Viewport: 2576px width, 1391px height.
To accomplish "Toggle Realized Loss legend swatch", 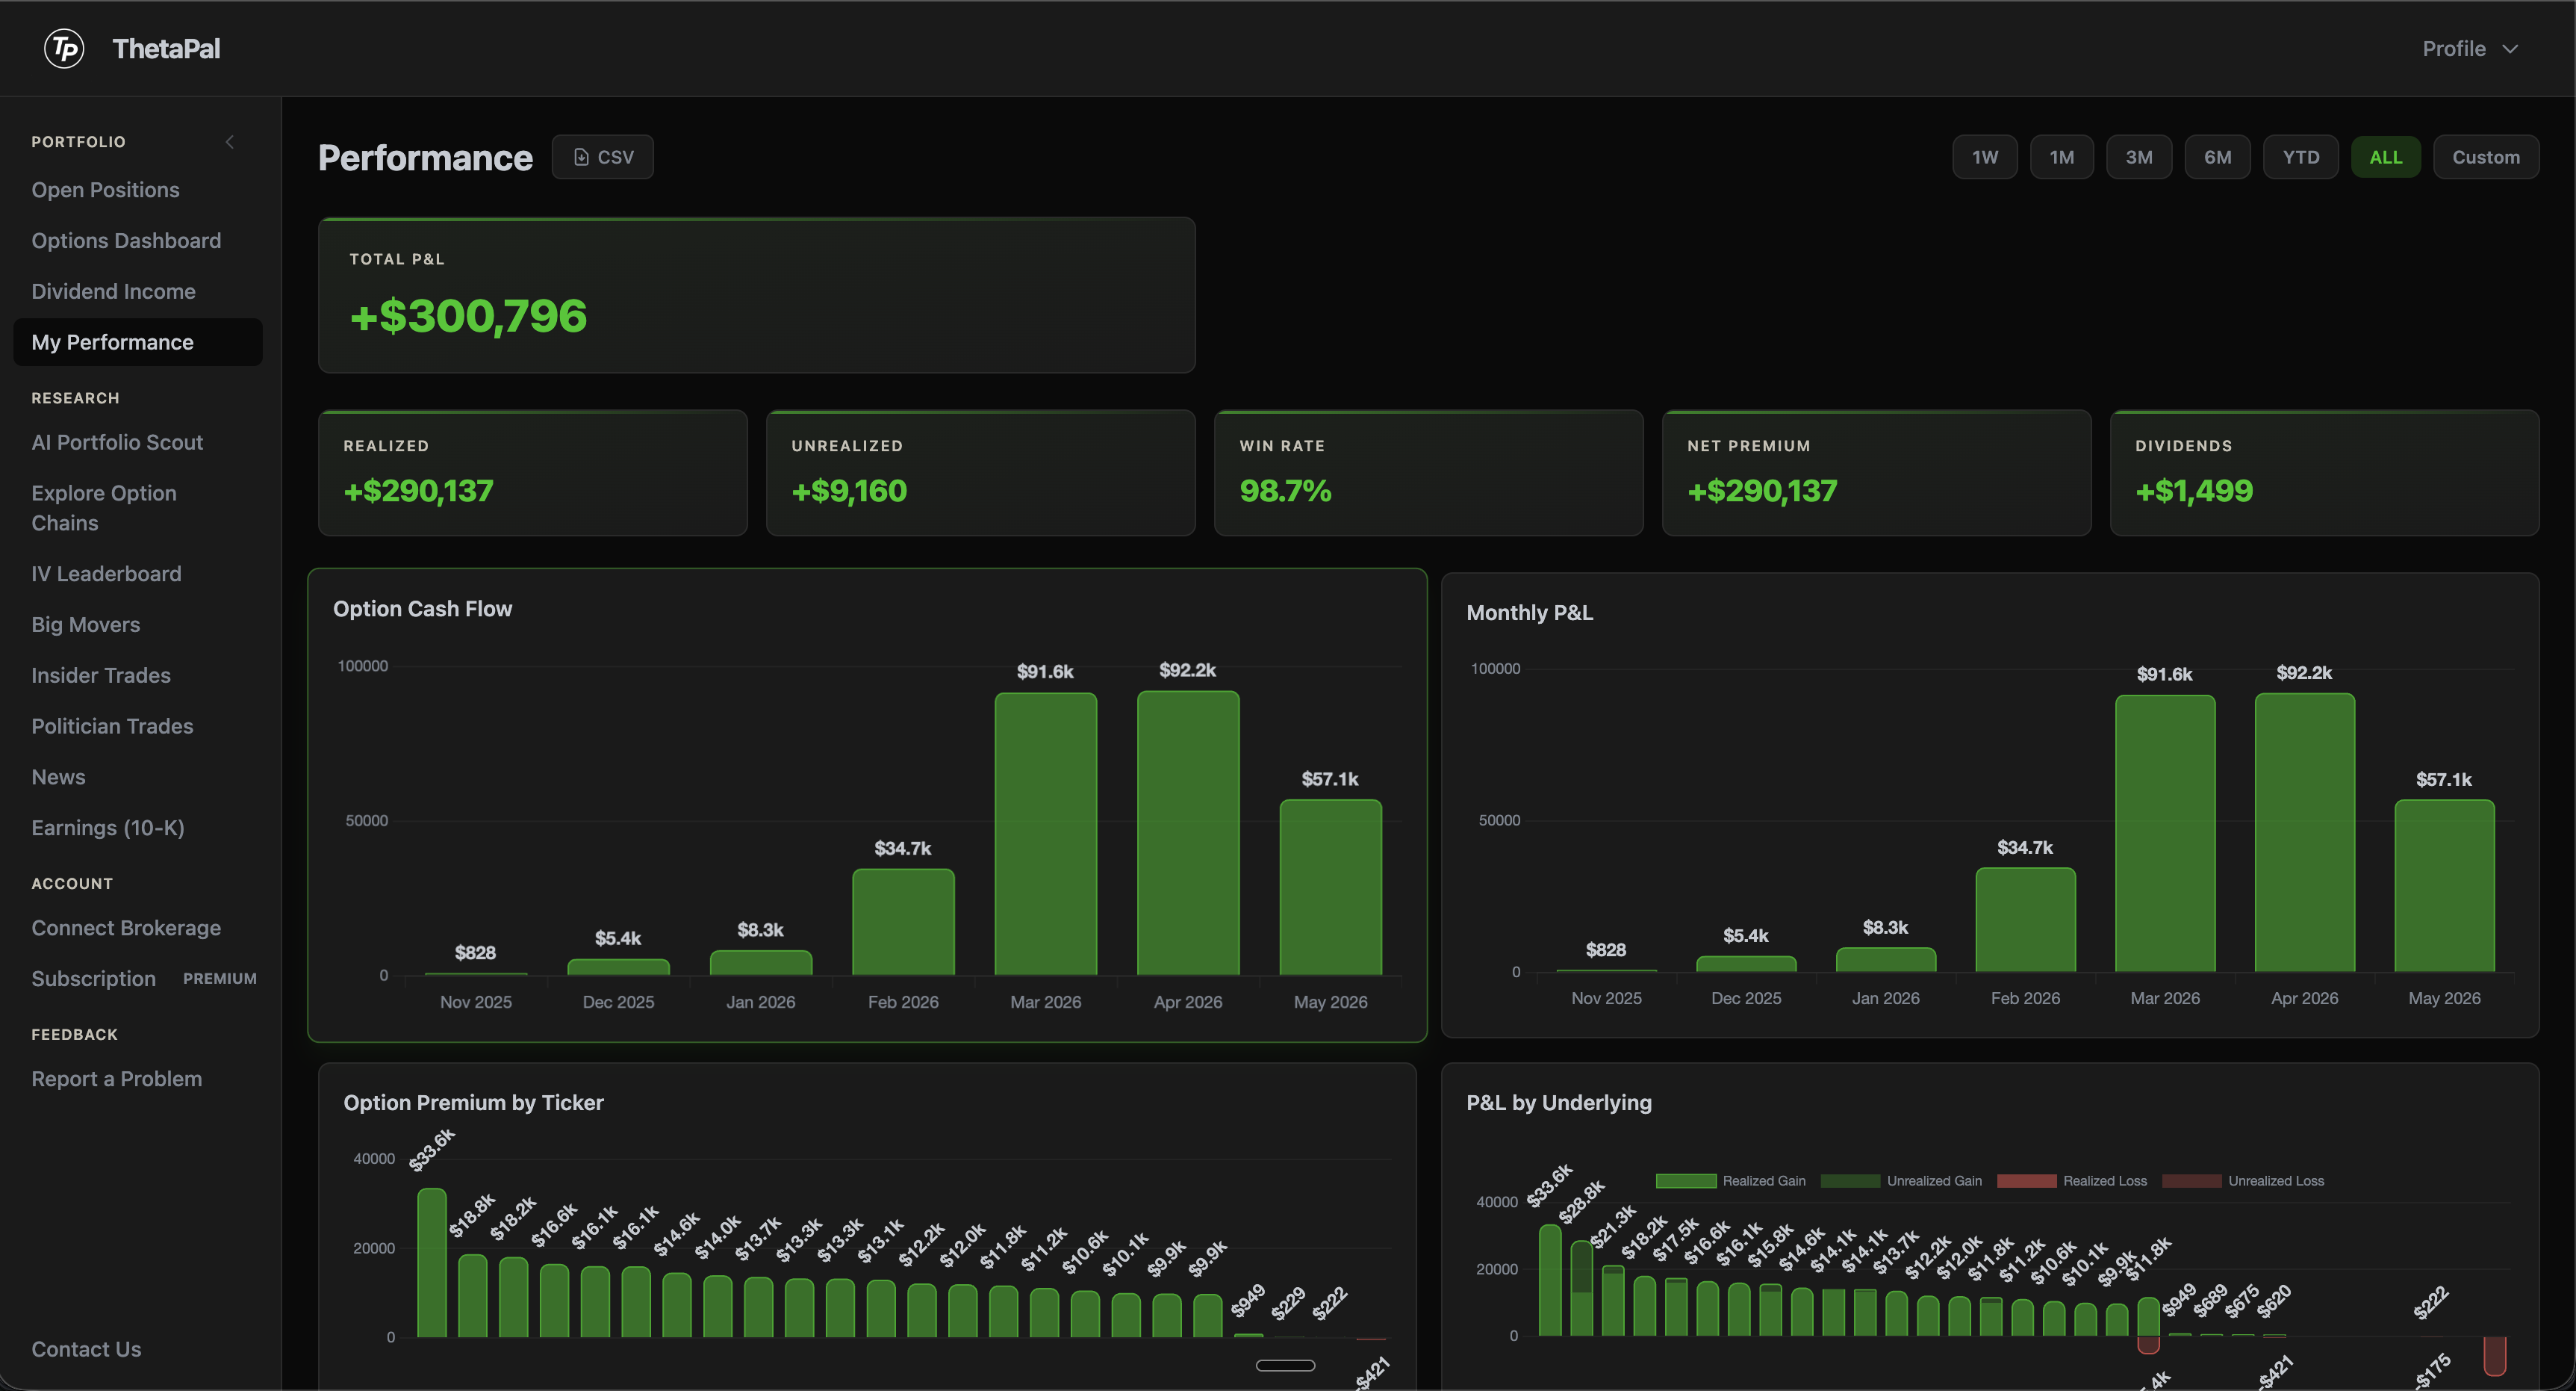I will click(2027, 1181).
